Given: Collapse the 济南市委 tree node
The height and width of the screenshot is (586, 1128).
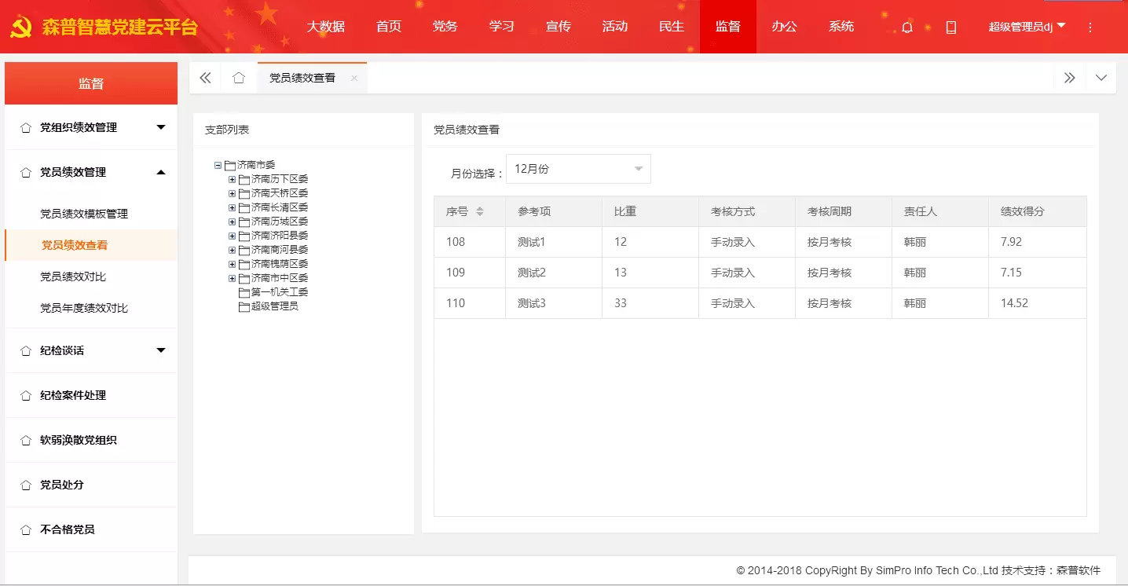Looking at the screenshot, I should coord(218,165).
